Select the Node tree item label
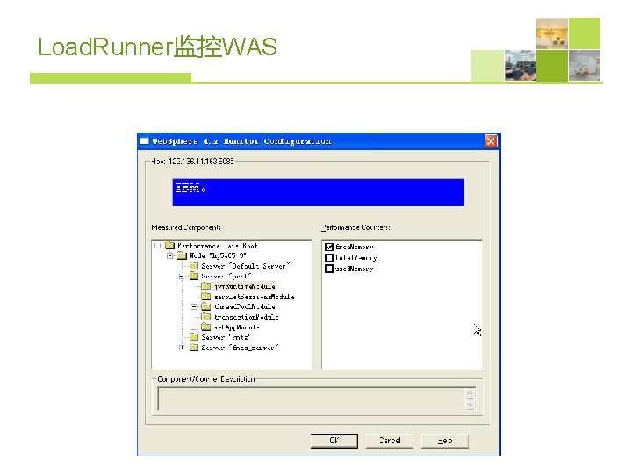The width and height of the screenshot is (632, 474). [x=218, y=255]
